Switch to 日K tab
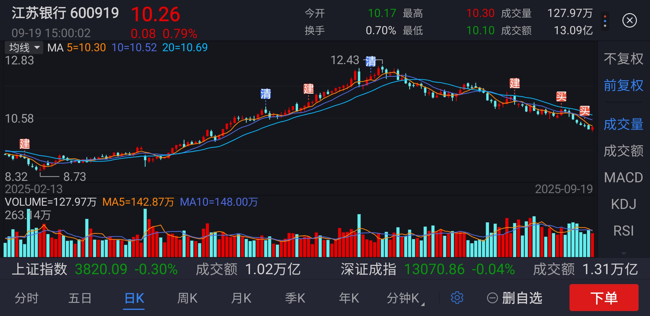Screen dimensions: 650x316 pyautogui.click(x=134, y=298)
